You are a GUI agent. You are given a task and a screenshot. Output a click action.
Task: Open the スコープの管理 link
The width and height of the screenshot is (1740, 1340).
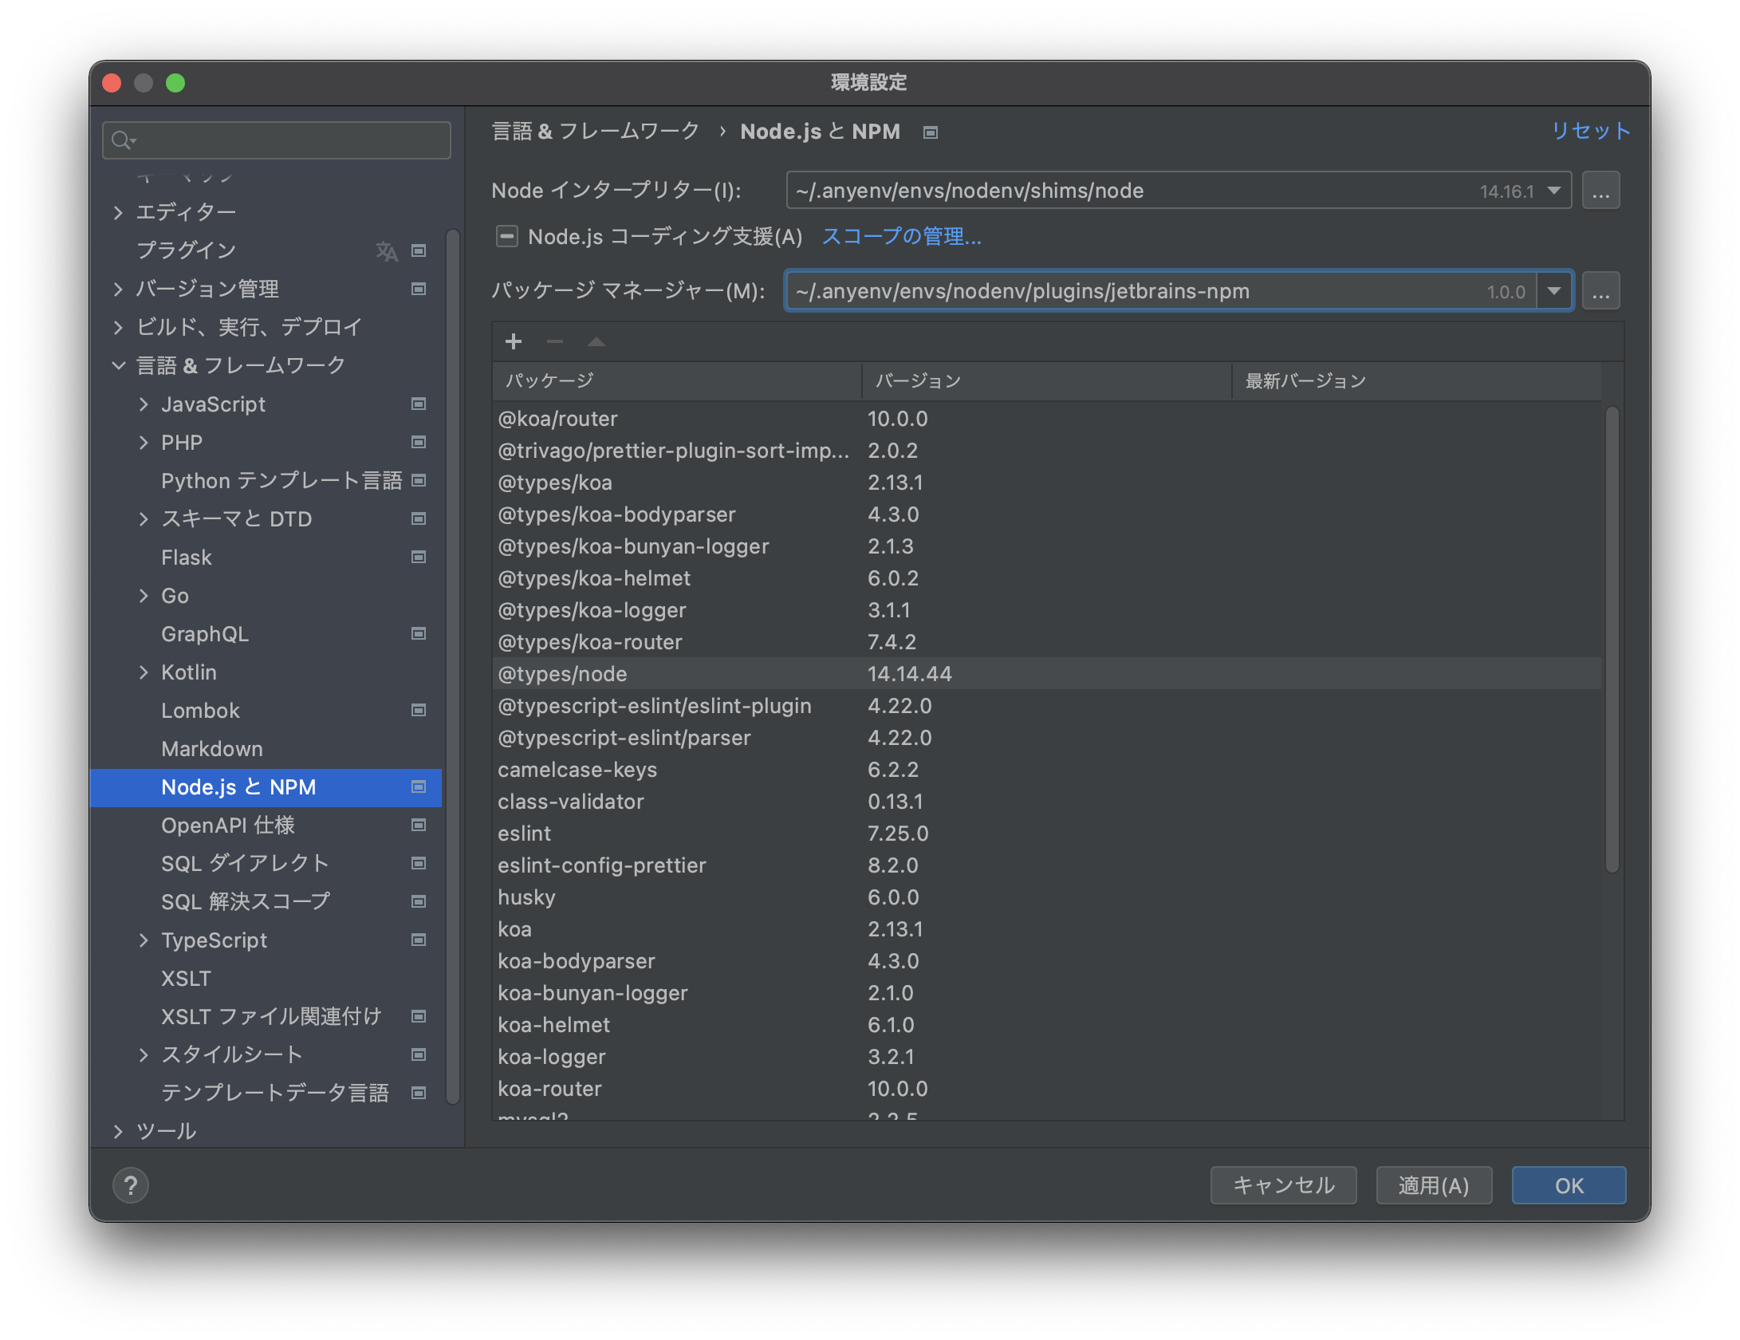(901, 237)
